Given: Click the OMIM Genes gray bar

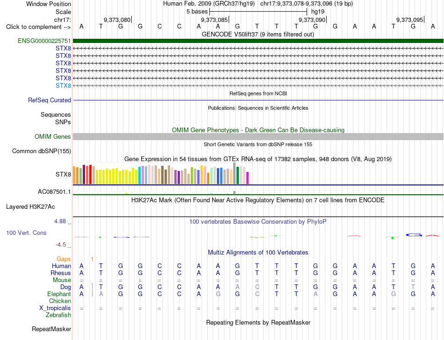Looking at the screenshot, I should [x=258, y=137].
